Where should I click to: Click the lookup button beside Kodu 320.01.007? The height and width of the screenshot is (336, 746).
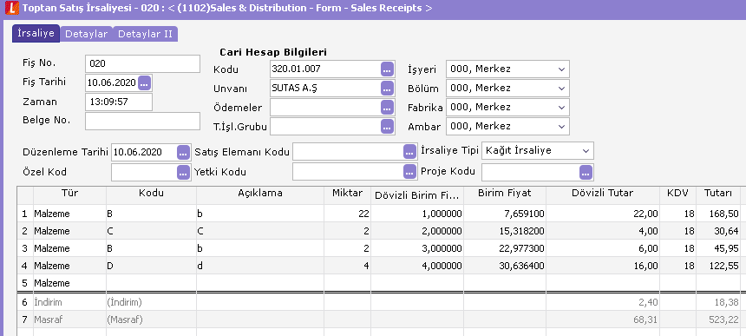(387, 69)
